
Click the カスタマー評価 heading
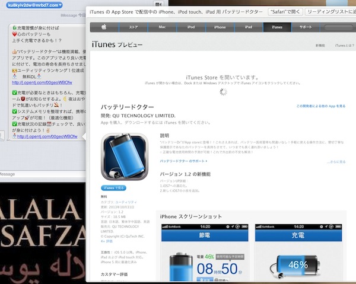tap(114, 275)
